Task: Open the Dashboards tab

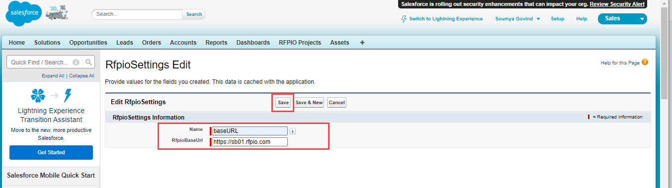Action: [x=253, y=43]
